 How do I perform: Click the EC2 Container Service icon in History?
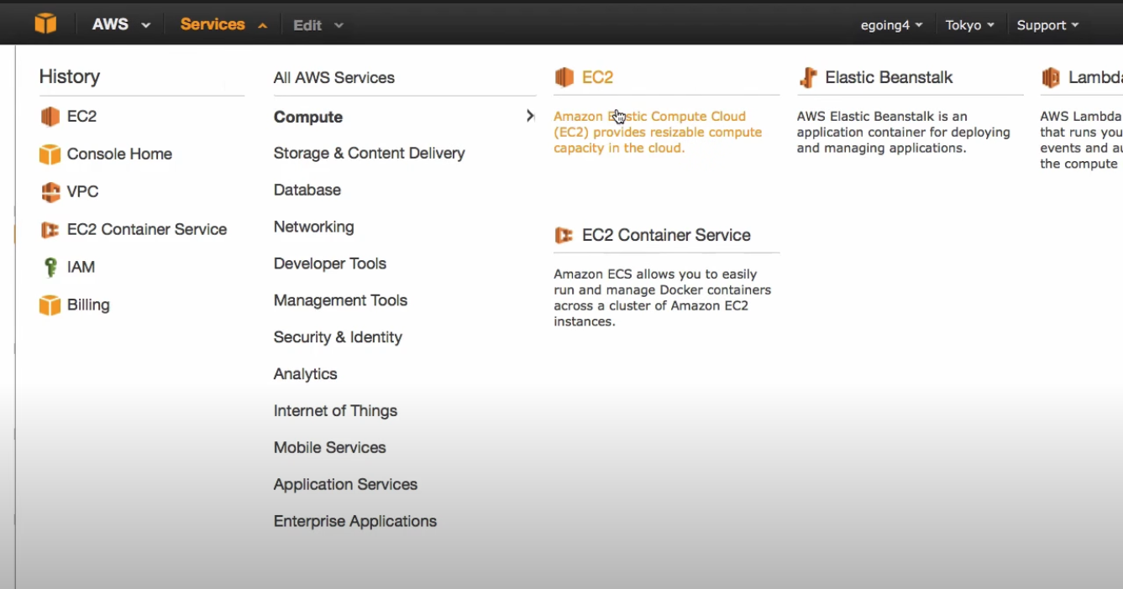(50, 230)
